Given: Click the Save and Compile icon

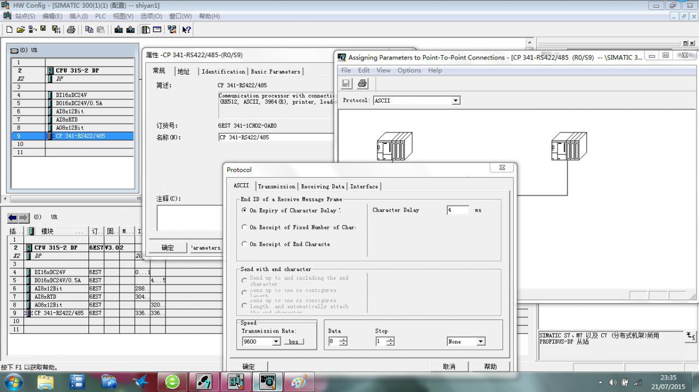Looking at the screenshot, I should pos(56,29).
